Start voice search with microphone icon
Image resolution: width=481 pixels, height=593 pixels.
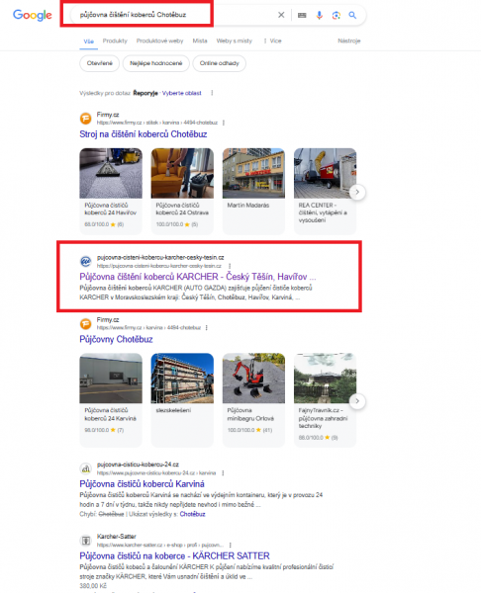pyautogui.click(x=320, y=15)
